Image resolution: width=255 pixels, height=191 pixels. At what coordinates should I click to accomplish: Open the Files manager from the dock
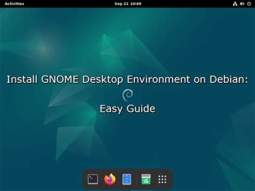click(127, 179)
